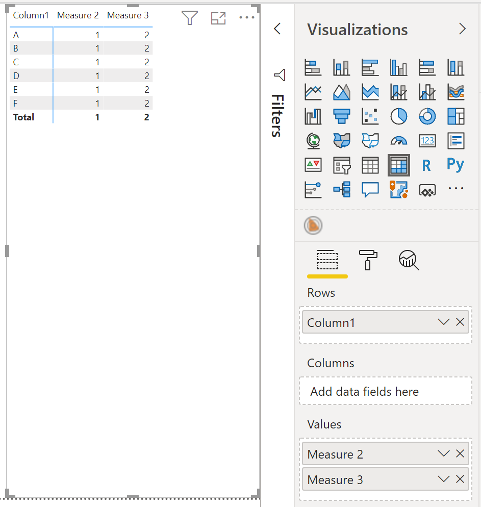Select the Pie chart visual
This screenshot has height=507, width=481.
[398, 116]
